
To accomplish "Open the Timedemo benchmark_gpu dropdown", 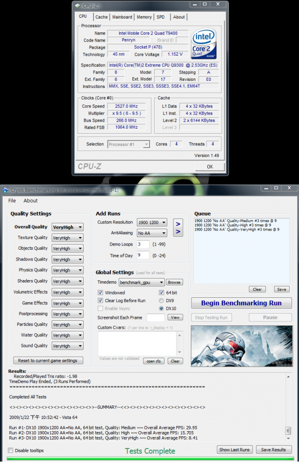I will point(142,282).
